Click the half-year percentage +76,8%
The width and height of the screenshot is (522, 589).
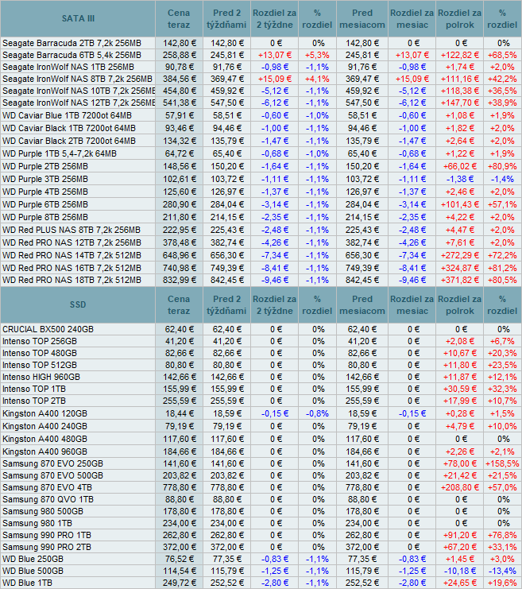(502, 535)
